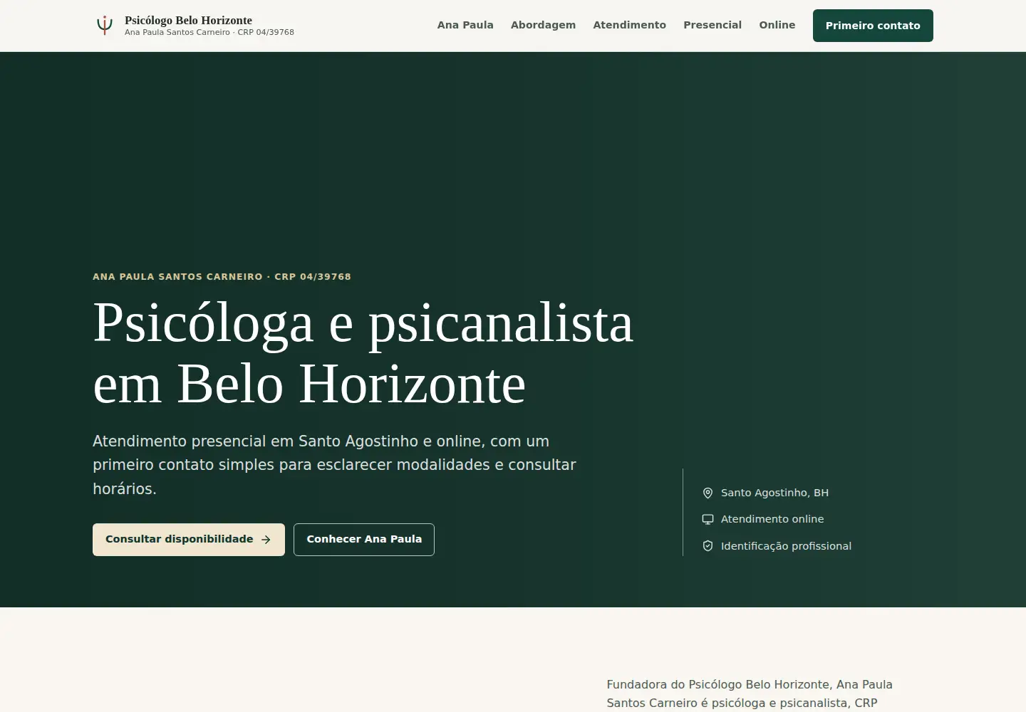Click the psi trident logo icon
The image size is (1026, 712).
(105, 26)
